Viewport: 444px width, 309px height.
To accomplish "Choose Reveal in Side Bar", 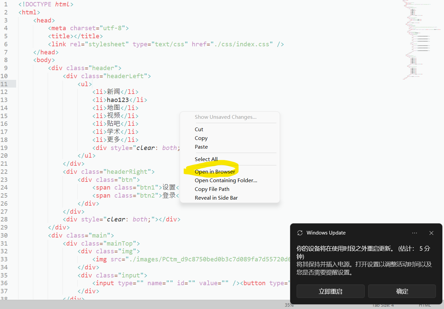I will coord(216,198).
